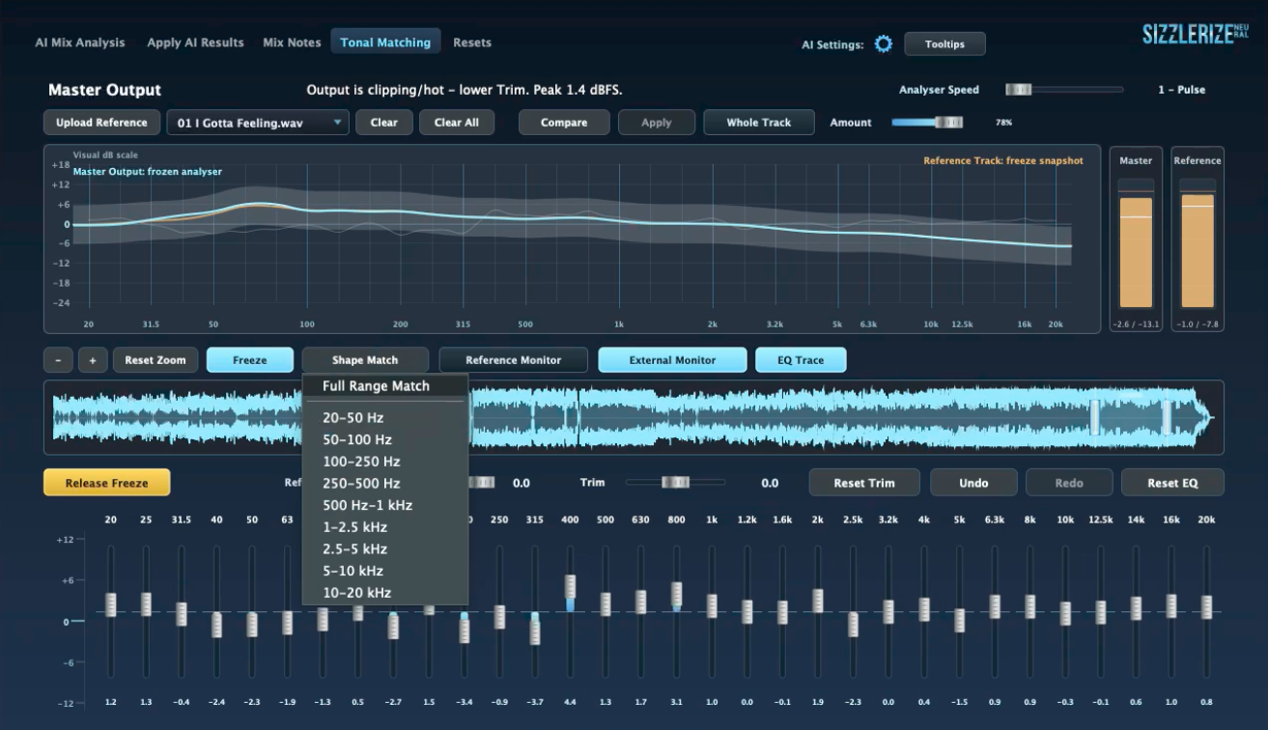Click the Trim slider handle
This screenshot has width=1268, height=730.
tap(675, 483)
